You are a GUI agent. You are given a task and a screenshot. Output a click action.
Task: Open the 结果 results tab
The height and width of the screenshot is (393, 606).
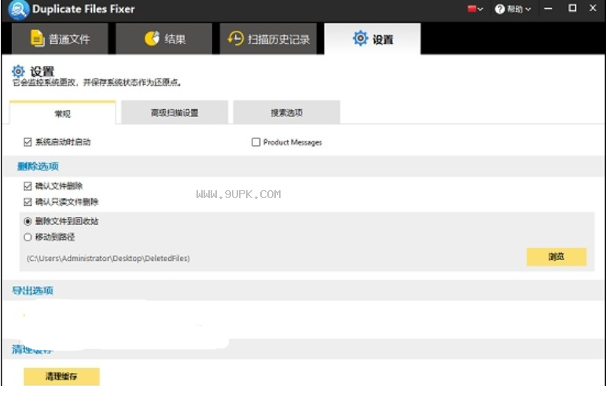(163, 39)
